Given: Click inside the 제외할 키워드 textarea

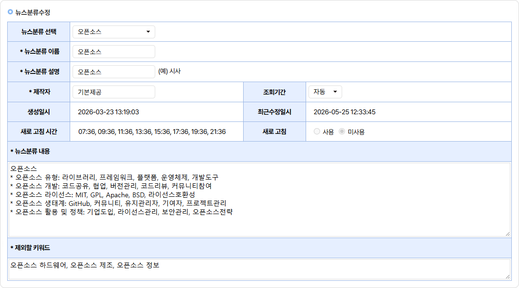Looking at the screenshot, I should [x=259, y=269].
